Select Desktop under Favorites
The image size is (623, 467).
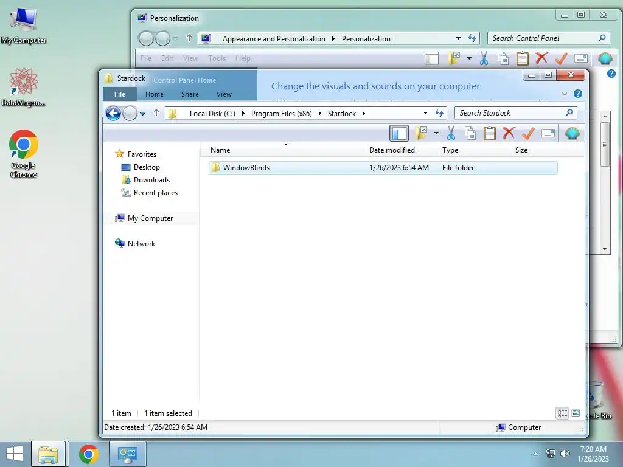[x=147, y=167]
